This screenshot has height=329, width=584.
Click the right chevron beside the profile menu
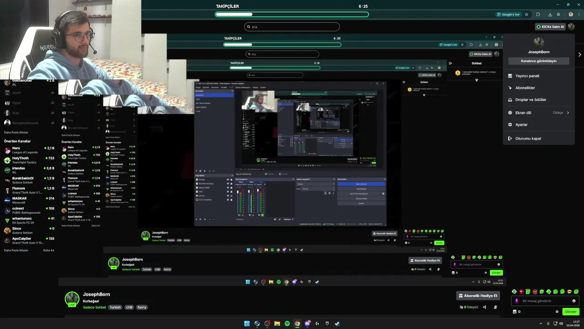point(580,54)
